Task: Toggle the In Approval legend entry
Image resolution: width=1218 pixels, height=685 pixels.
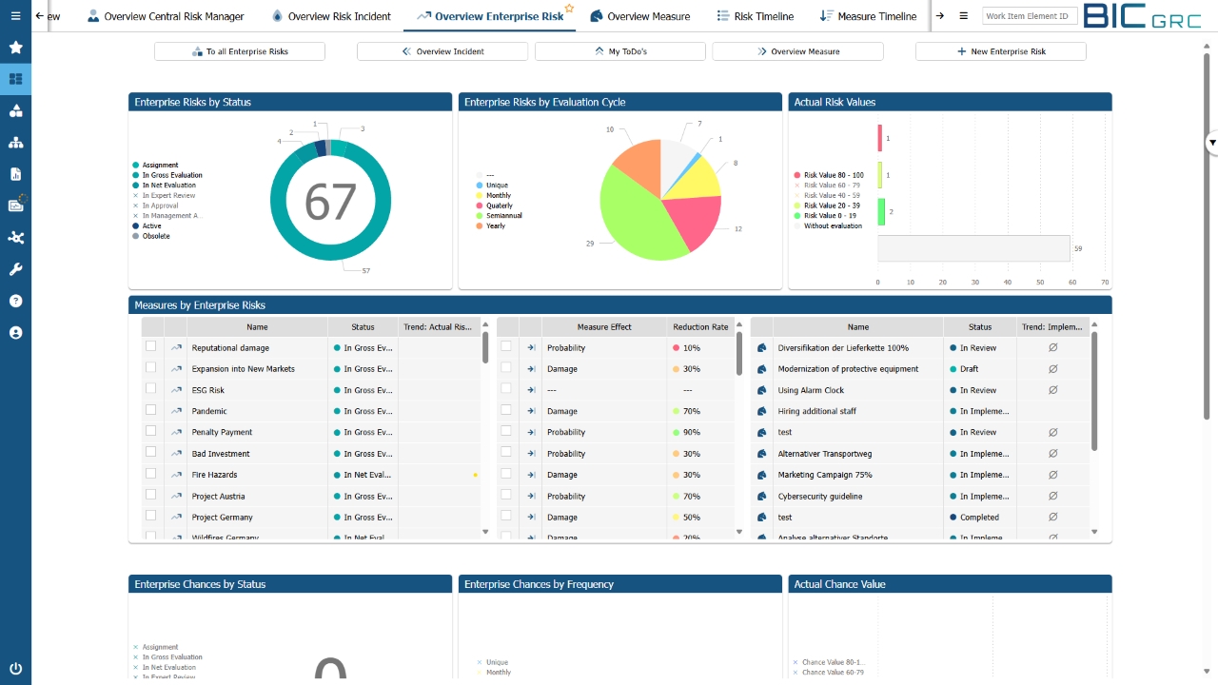Action: (x=156, y=205)
